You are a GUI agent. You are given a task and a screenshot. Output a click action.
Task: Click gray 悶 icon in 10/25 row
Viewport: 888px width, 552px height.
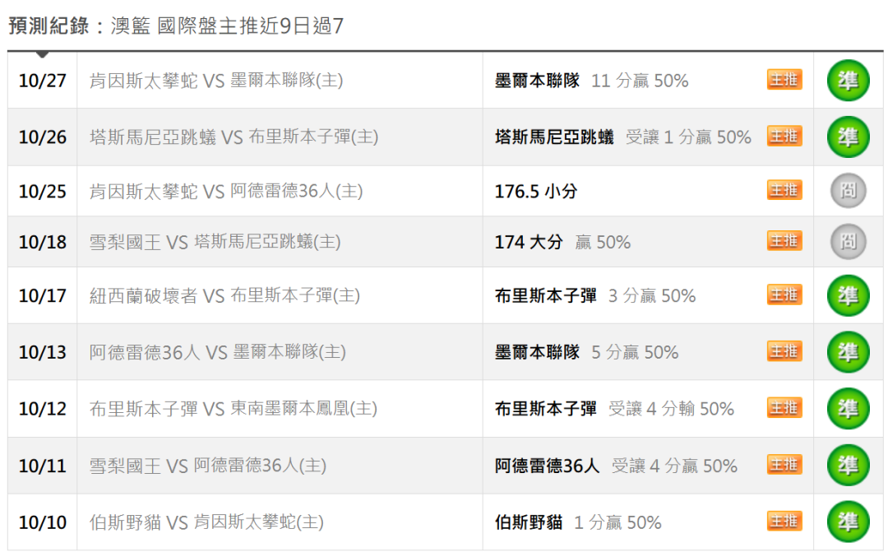coord(848,190)
